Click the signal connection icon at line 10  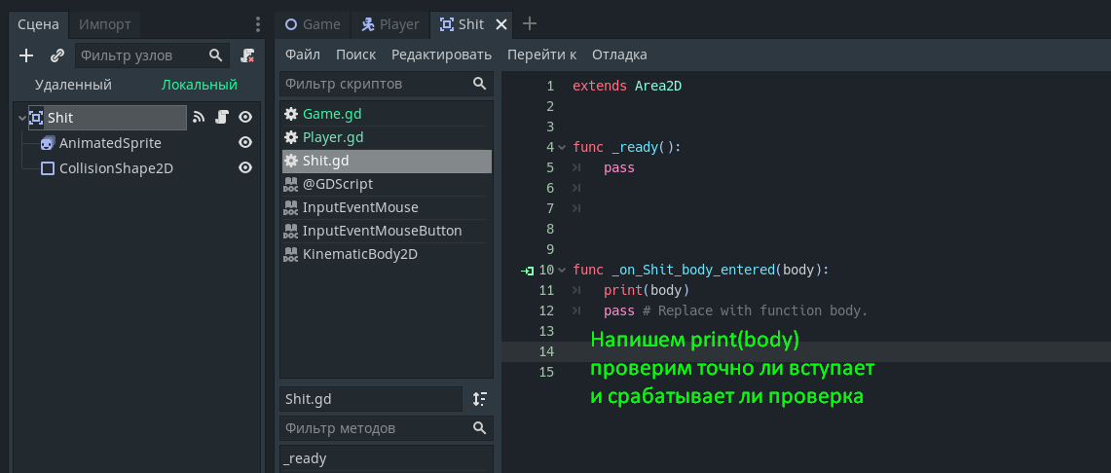pyautogui.click(x=527, y=270)
